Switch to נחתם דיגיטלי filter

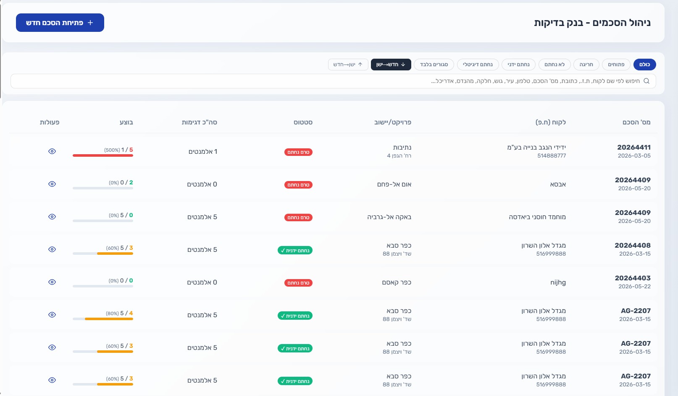[x=478, y=65]
